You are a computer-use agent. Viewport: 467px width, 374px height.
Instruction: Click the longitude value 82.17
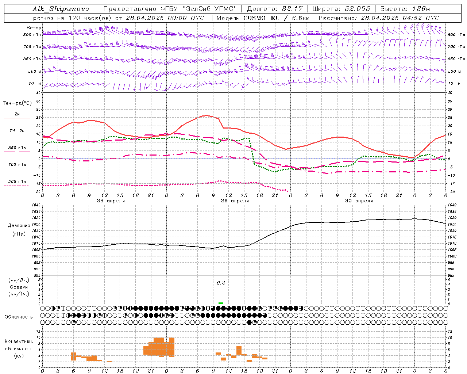pos(292,9)
